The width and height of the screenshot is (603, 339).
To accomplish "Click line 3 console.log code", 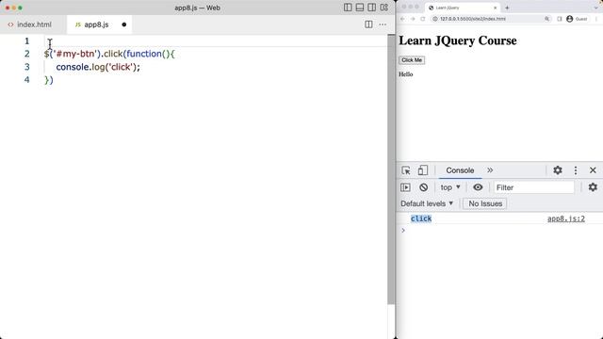I will coord(98,67).
